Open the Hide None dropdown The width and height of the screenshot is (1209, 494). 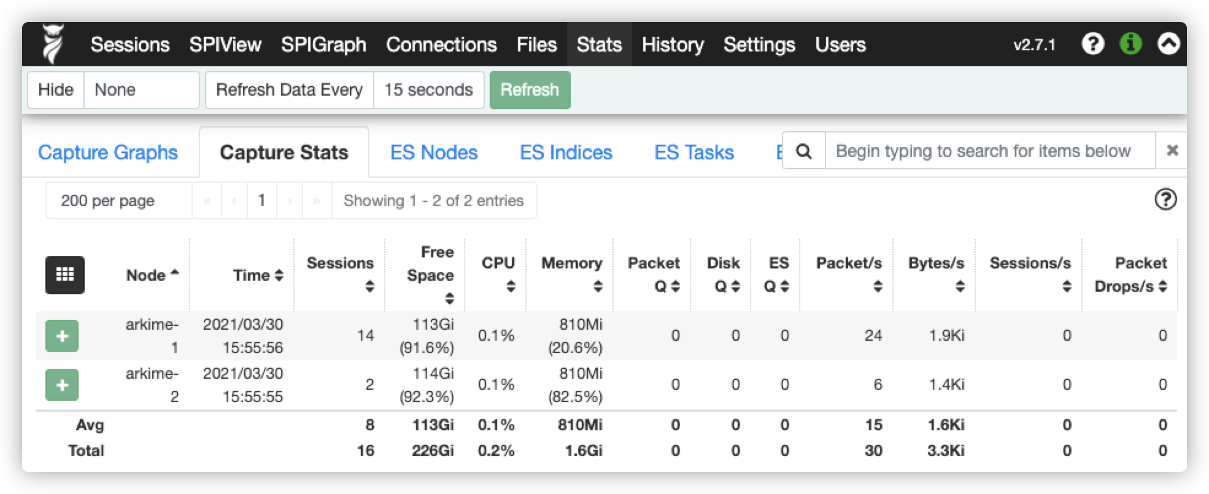click(142, 90)
